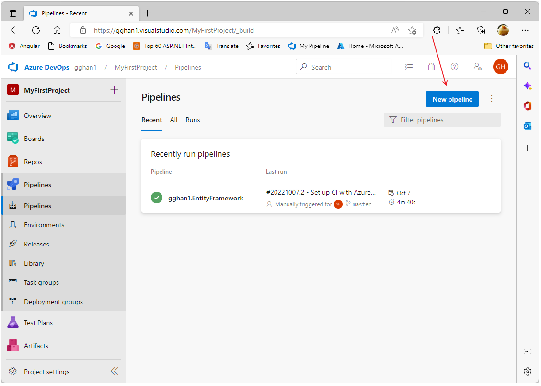Viewport: 541px width, 386px height.
Task: Open the gghan1.EntityFramework pipeline
Action: (206, 198)
